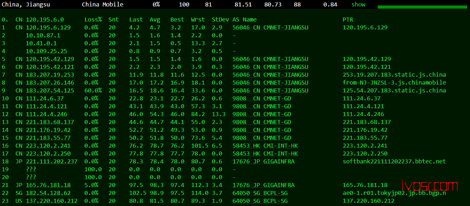Open IP link 120.195.42.121 in hop 6
This screenshot has height=206, width=470.
(50, 67)
